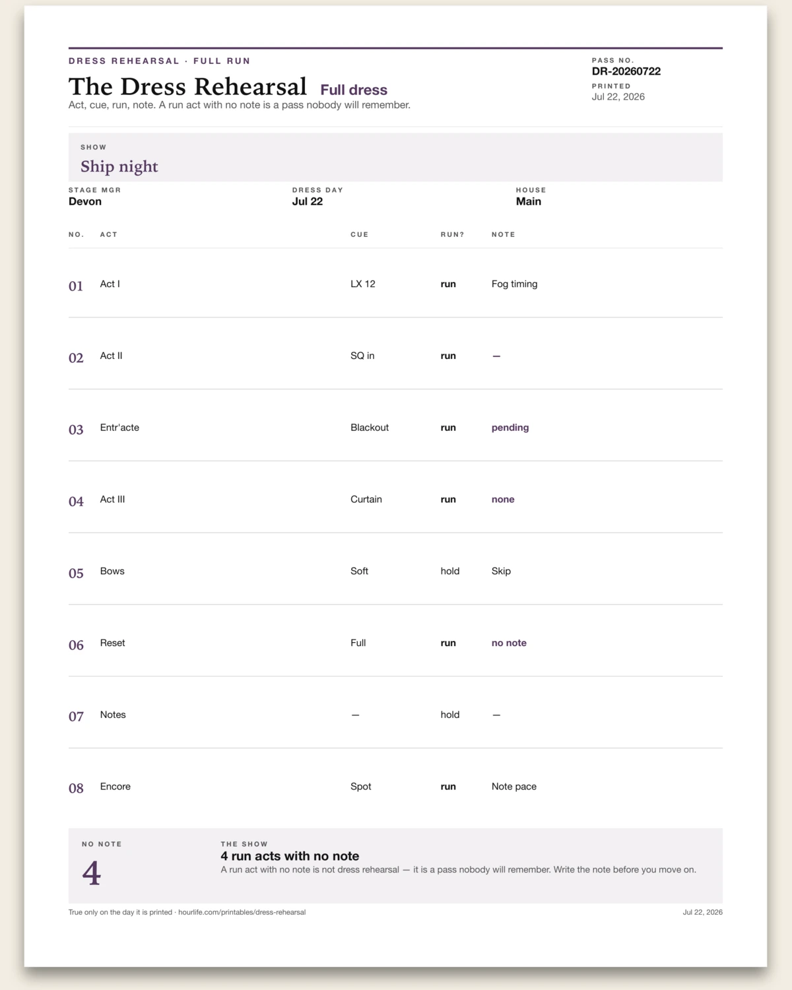The image size is (792, 990).
Task: Select the Ship night show title
Action: [x=119, y=166]
